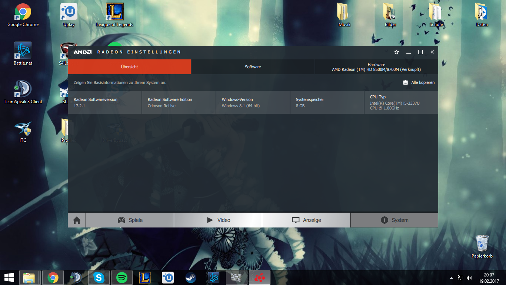Copy all info with Alle kopieren
The height and width of the screenshot is (285, 506).
tap(419, 82)
